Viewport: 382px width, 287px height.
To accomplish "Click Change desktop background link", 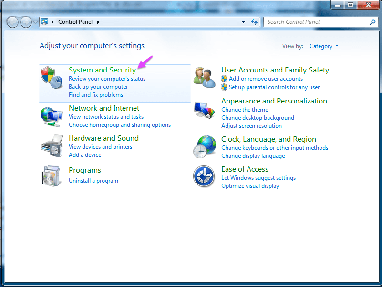I will tap(258, 118).
